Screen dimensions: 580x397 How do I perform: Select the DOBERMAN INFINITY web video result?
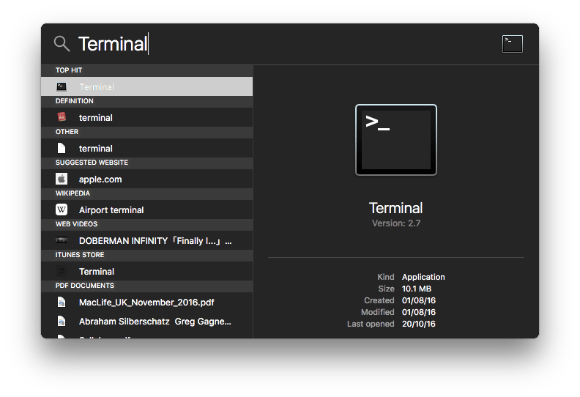coord(147,240)
